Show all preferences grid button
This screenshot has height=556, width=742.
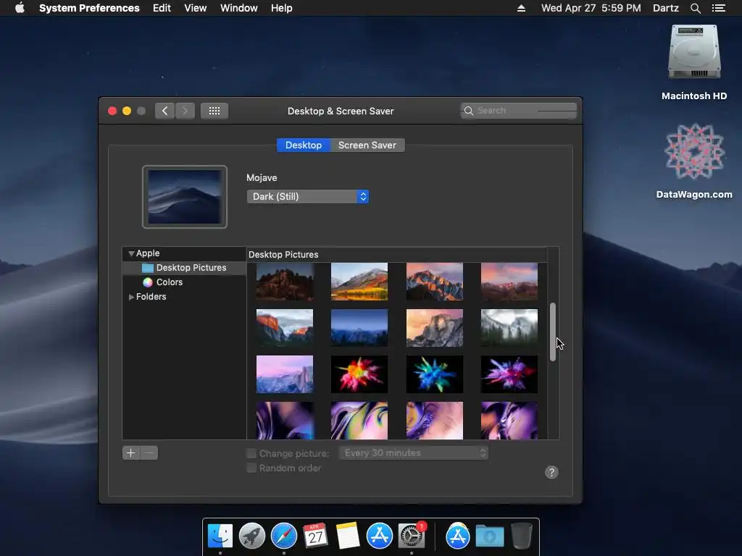pos(214,111)
